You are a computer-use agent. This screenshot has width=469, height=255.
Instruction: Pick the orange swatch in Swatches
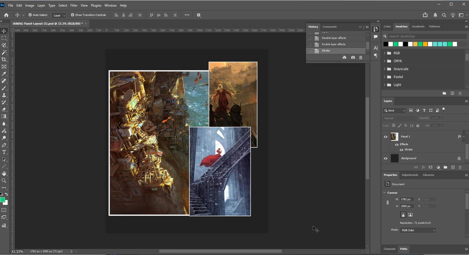(x=425, y=44)
